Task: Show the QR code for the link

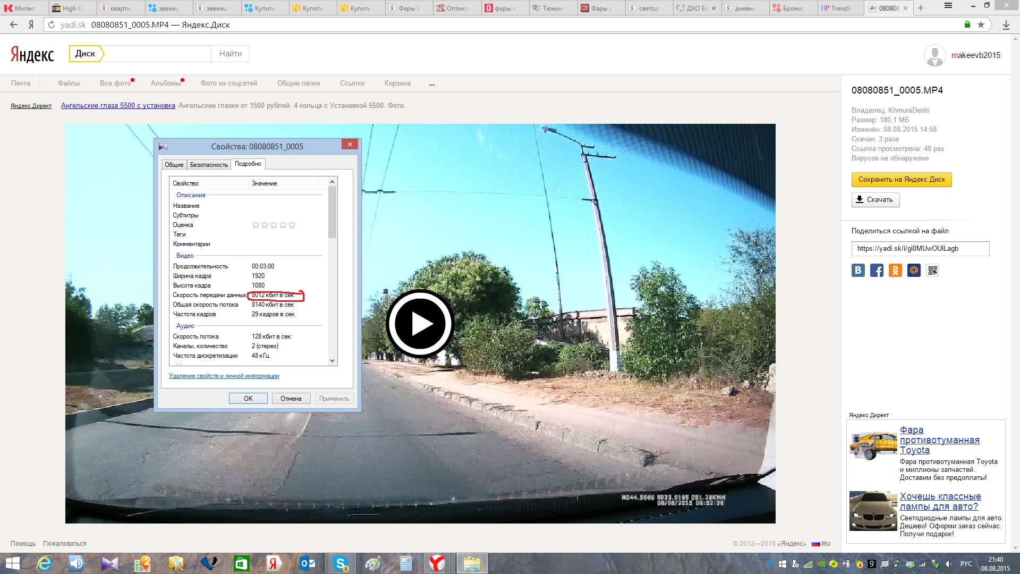Action: pos(932,271)
